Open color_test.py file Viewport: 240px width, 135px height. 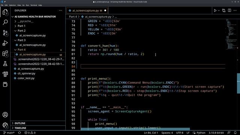26,78
